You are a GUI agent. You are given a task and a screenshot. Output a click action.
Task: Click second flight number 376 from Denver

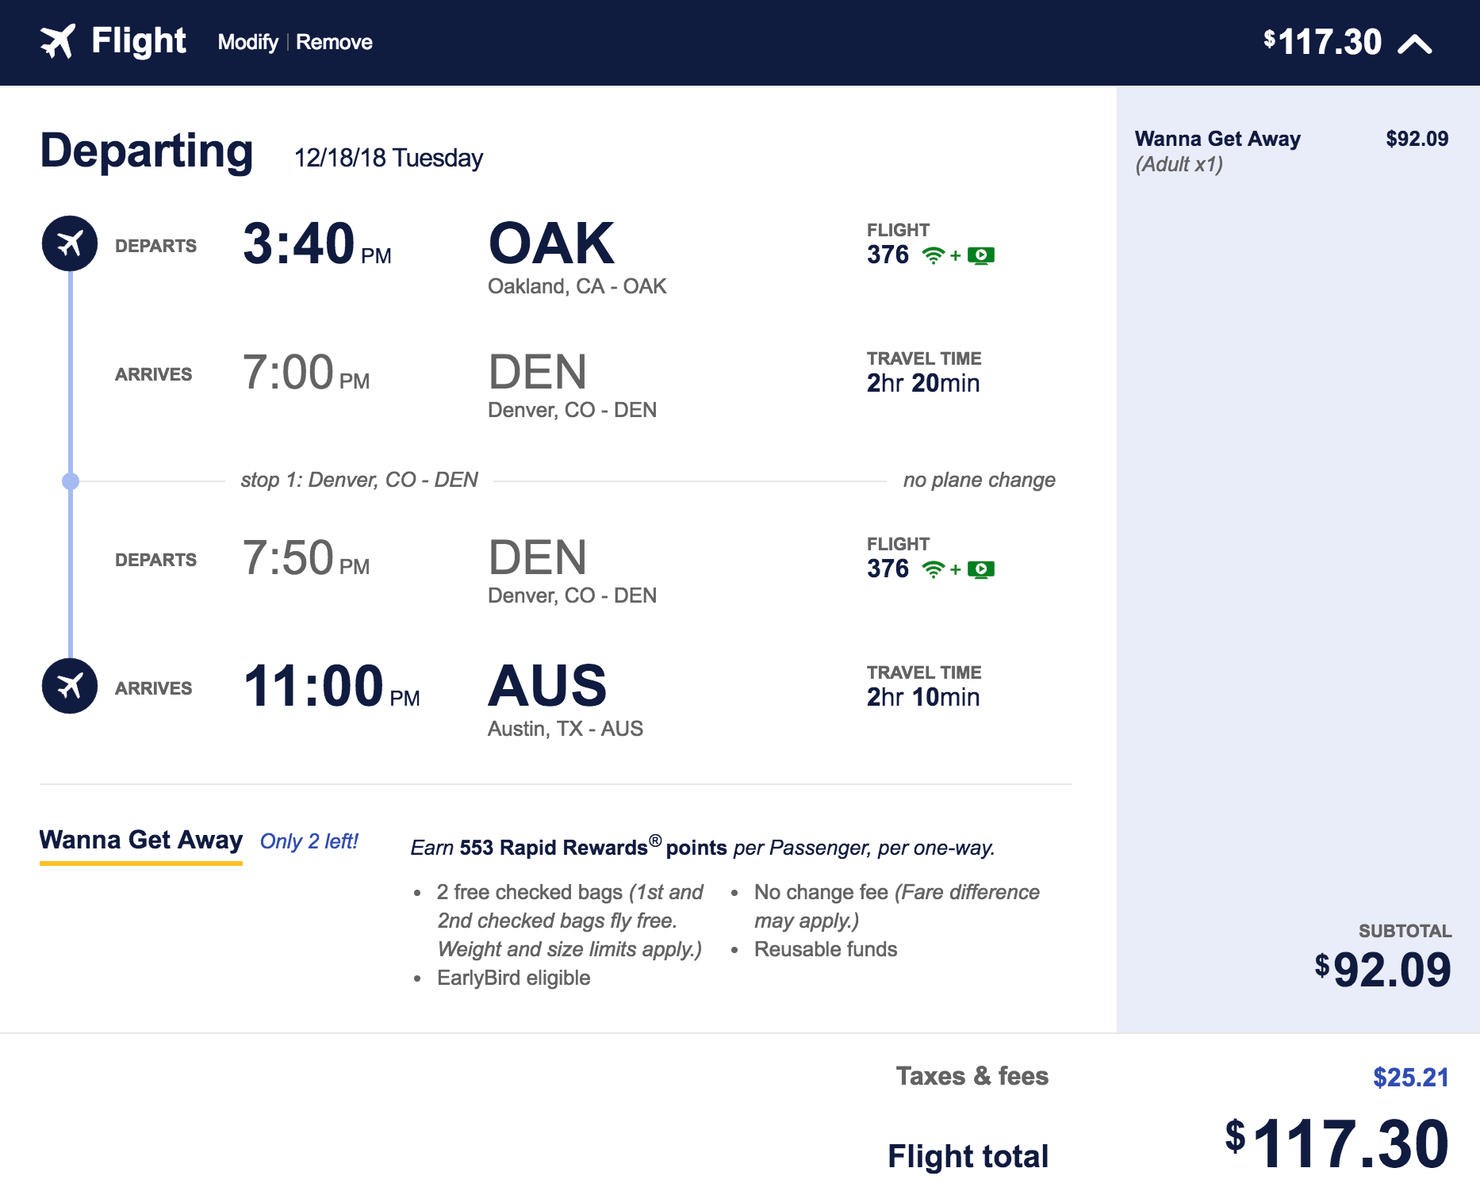(x=888, y=569)
